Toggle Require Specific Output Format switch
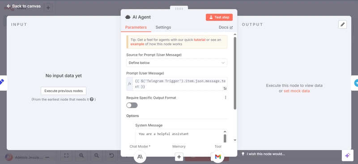 (132, 105)
